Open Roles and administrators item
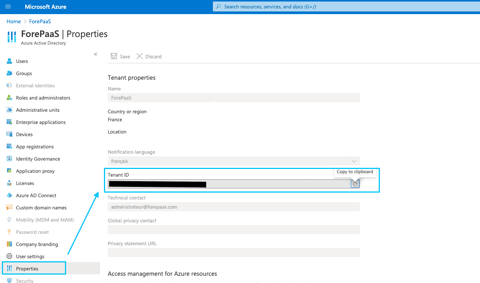This screenshot has width=480, height=283. [x=43, y=98]
